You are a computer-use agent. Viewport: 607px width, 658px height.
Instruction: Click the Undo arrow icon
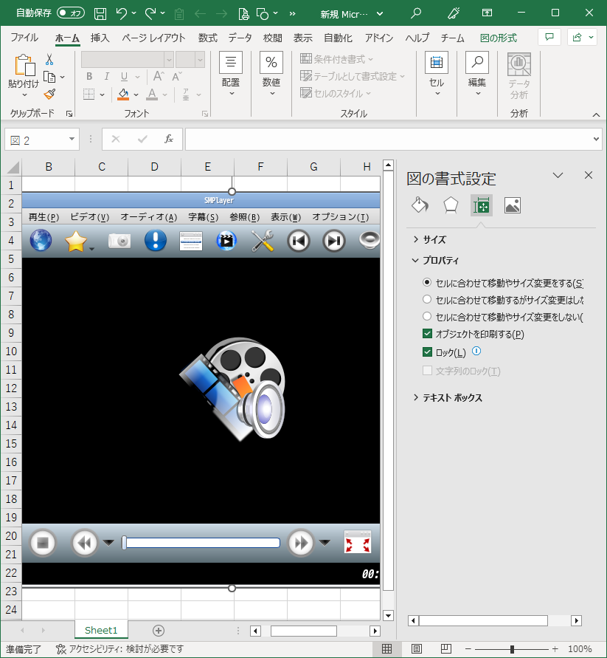[x=122, y=14]
